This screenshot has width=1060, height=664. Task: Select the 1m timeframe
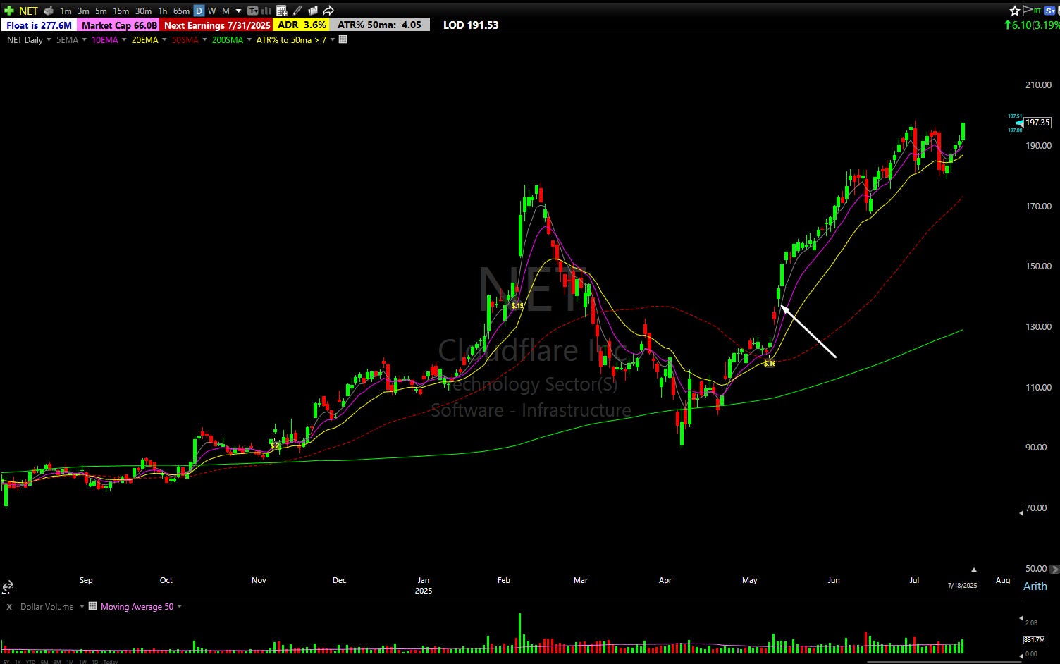click(x=66, y=11)
